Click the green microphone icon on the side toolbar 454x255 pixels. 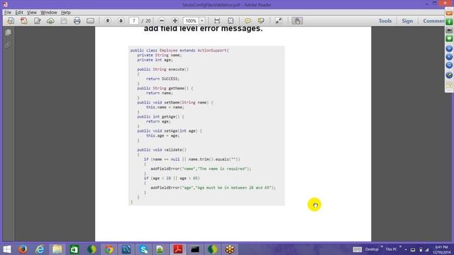(449, 22)
